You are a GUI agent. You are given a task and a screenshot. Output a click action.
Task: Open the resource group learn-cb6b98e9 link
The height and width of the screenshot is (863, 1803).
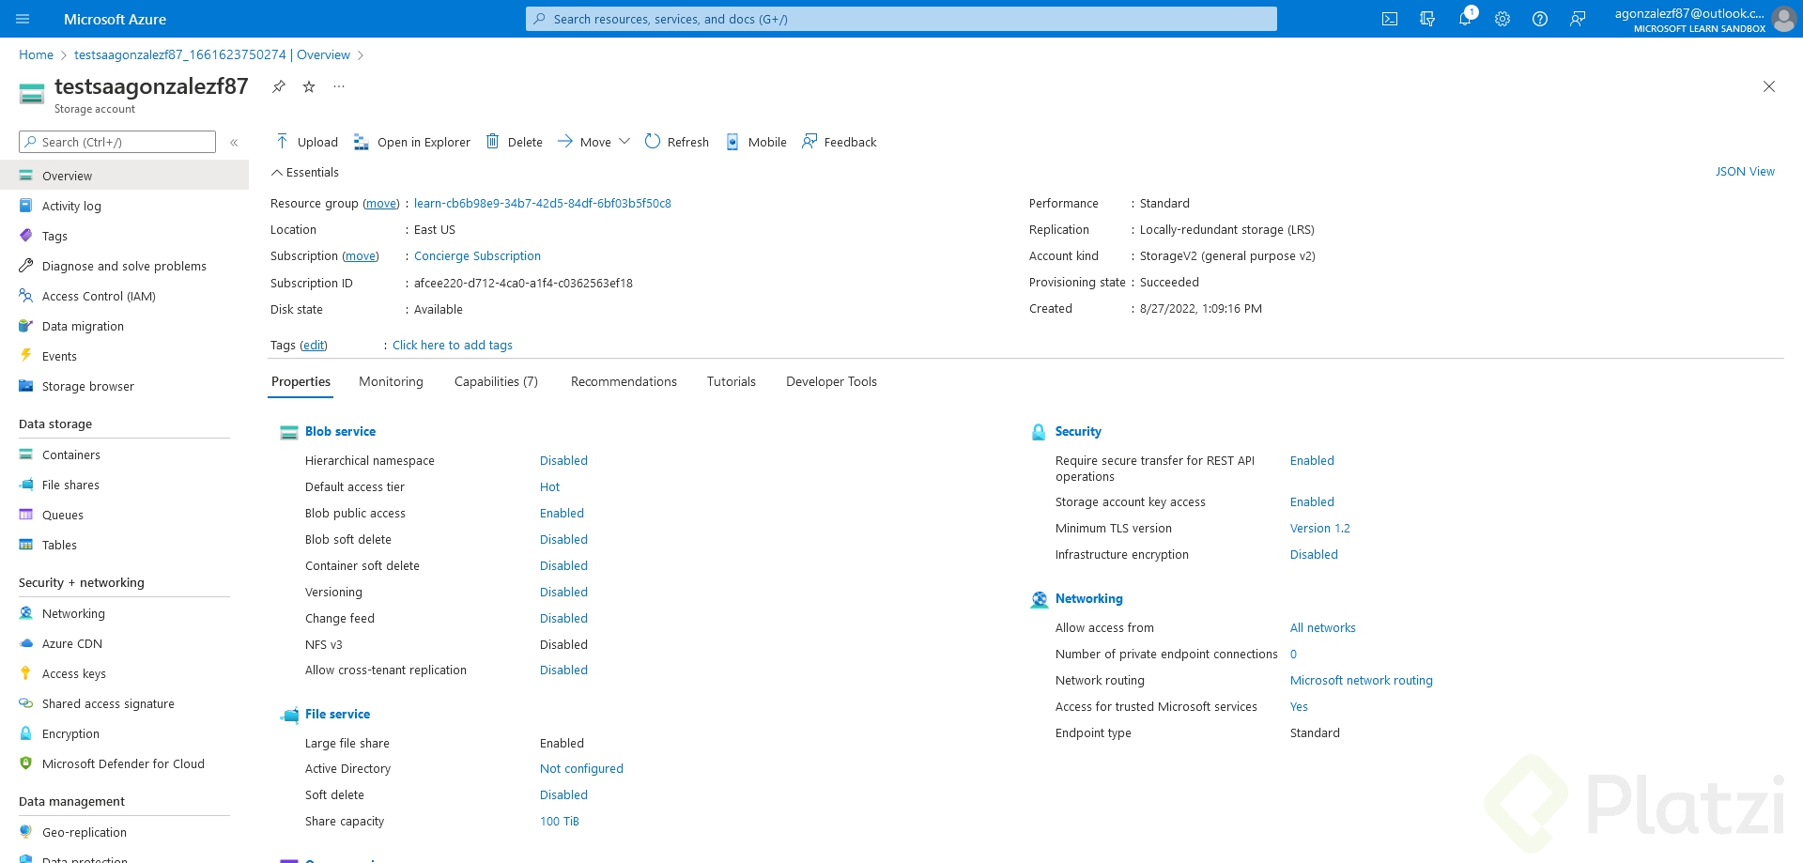(x=543, y=204)
